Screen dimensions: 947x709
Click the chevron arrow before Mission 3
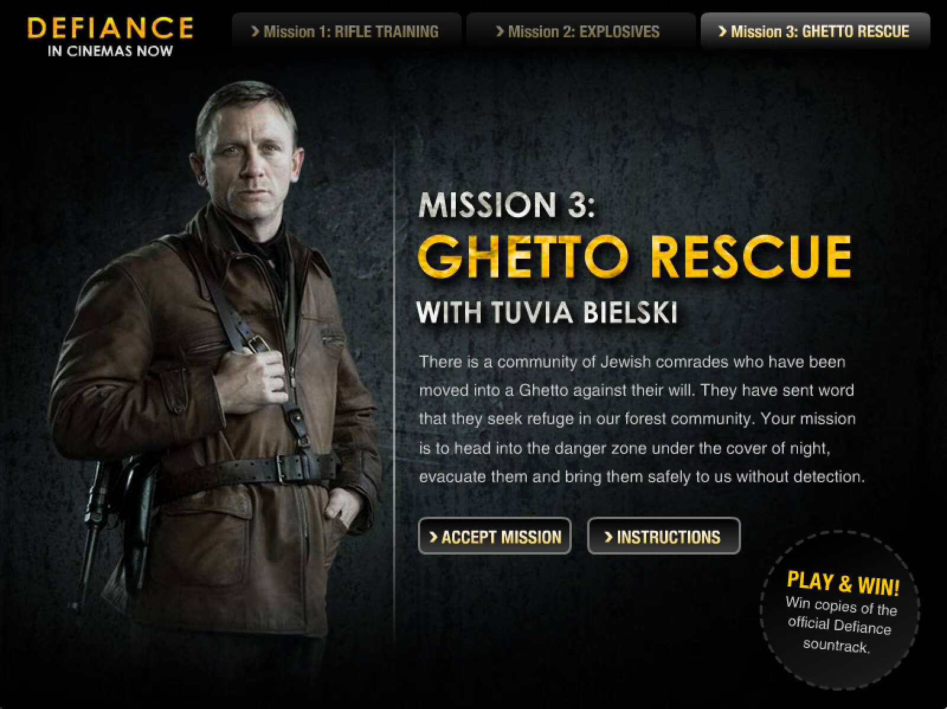(x=722, y=31)
